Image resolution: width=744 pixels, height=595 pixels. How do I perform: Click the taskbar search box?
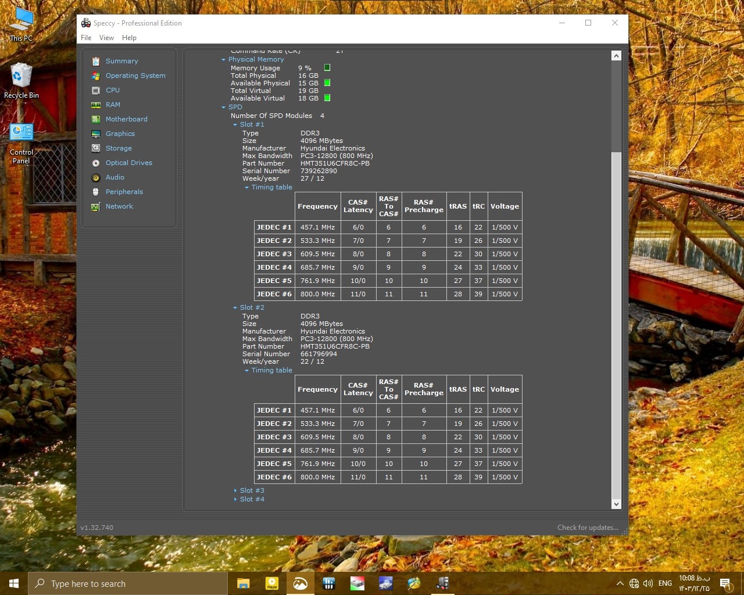(128, 583)
